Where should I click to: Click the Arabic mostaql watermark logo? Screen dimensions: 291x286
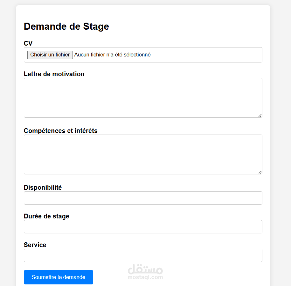[x=145, y=269]
